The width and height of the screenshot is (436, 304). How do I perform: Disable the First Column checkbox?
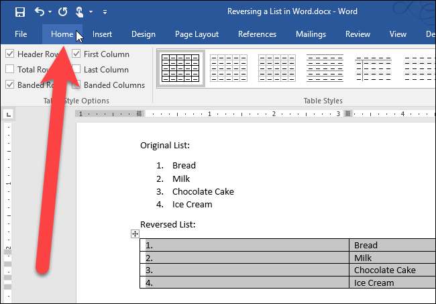76,54
